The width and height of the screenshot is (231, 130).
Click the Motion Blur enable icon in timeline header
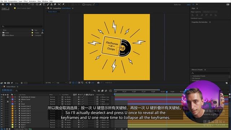(x=106, y=91)
